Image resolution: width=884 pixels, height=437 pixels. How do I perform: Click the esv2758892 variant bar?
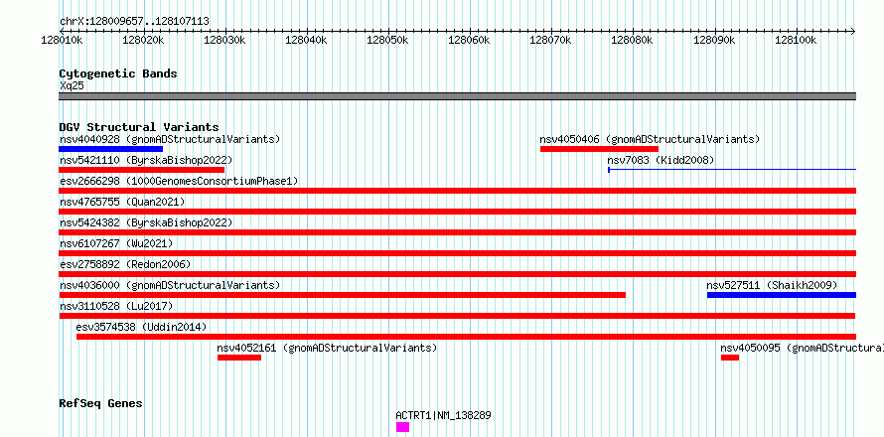click(458, 274)
